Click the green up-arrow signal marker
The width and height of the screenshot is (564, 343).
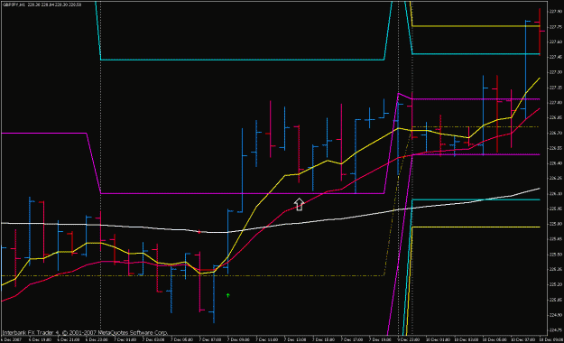point(227,295)
